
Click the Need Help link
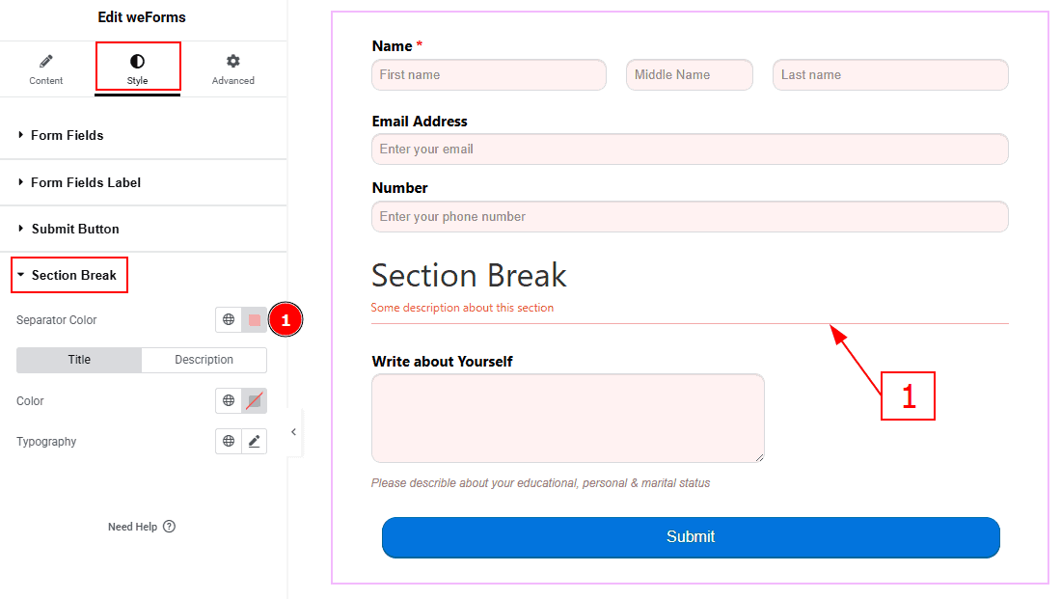click(133, 527)
